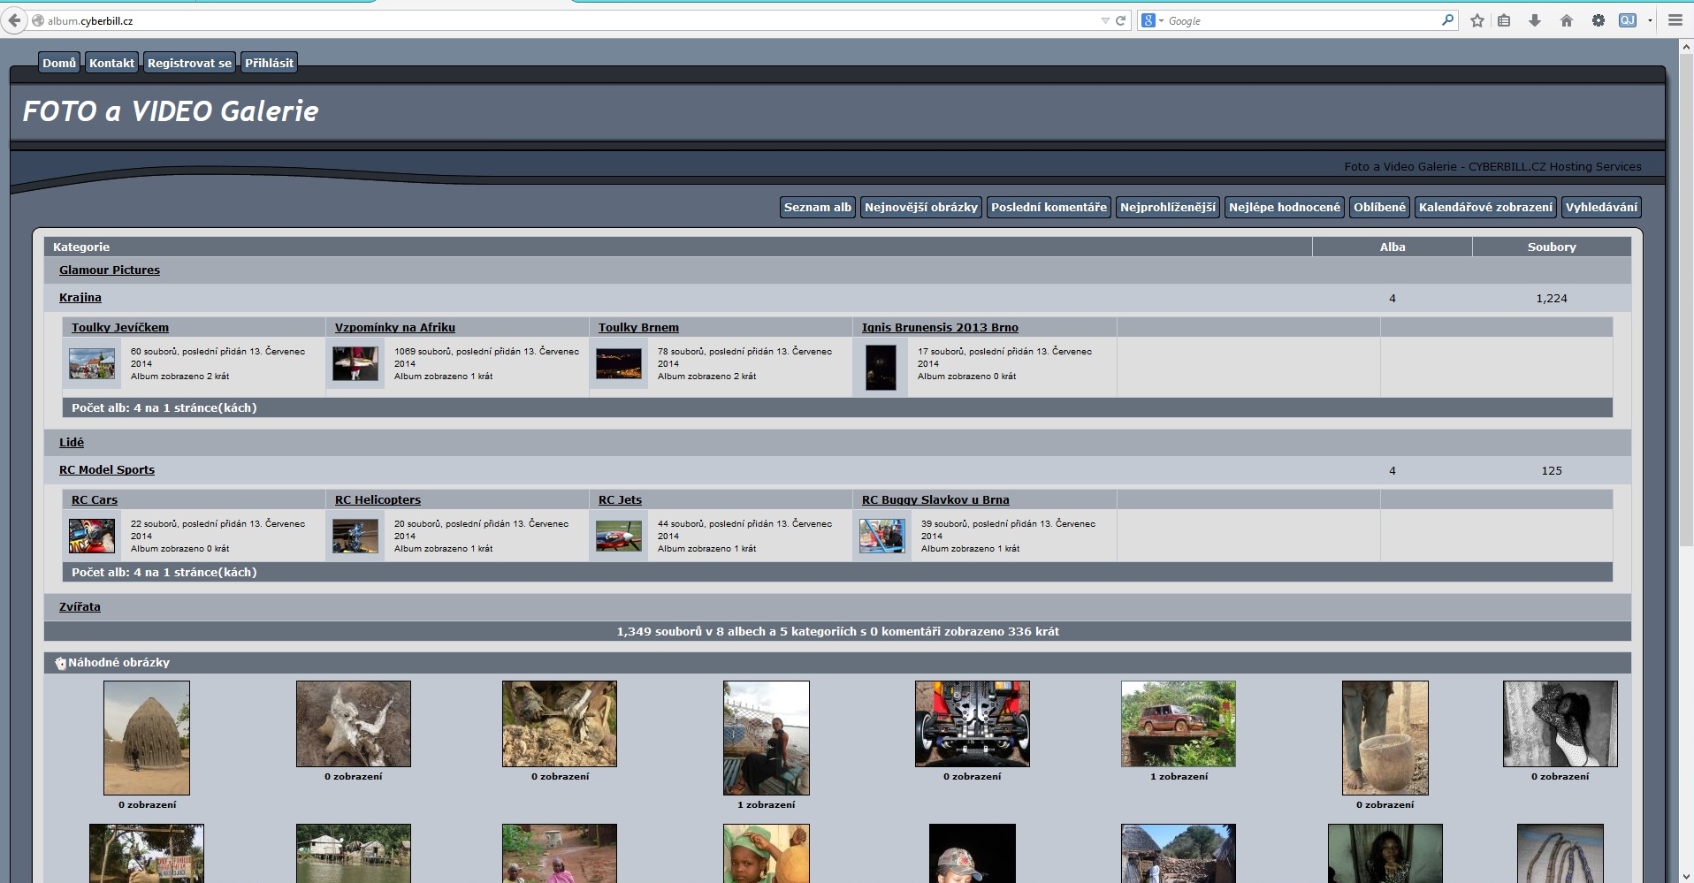Open Nejlépe hodnocené list
Screen dimensions: 1694x883
pos(1285,207)
